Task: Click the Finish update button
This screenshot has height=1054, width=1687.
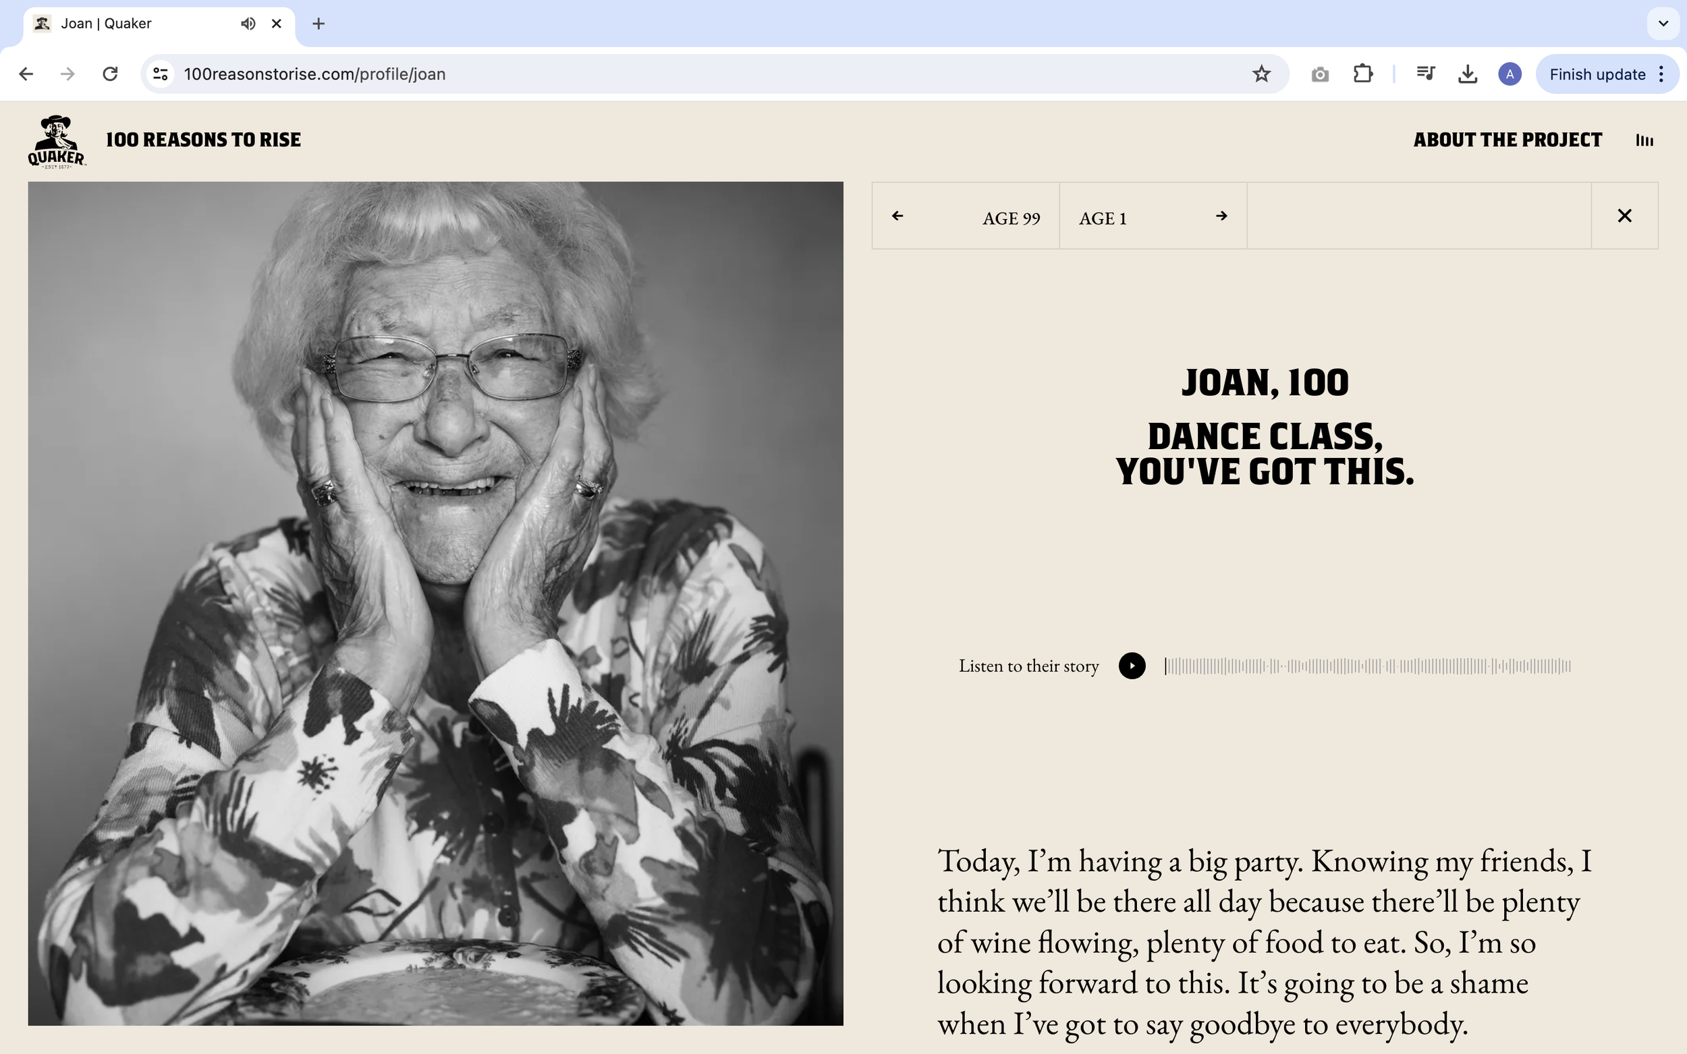Action: click(x=1597, y=74)
